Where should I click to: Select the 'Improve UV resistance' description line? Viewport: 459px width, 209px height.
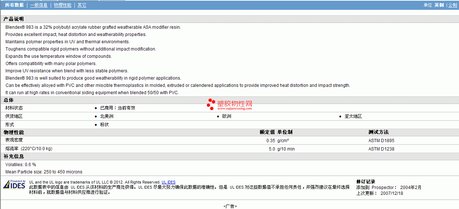pyautogui.click(x=67, y=71)
